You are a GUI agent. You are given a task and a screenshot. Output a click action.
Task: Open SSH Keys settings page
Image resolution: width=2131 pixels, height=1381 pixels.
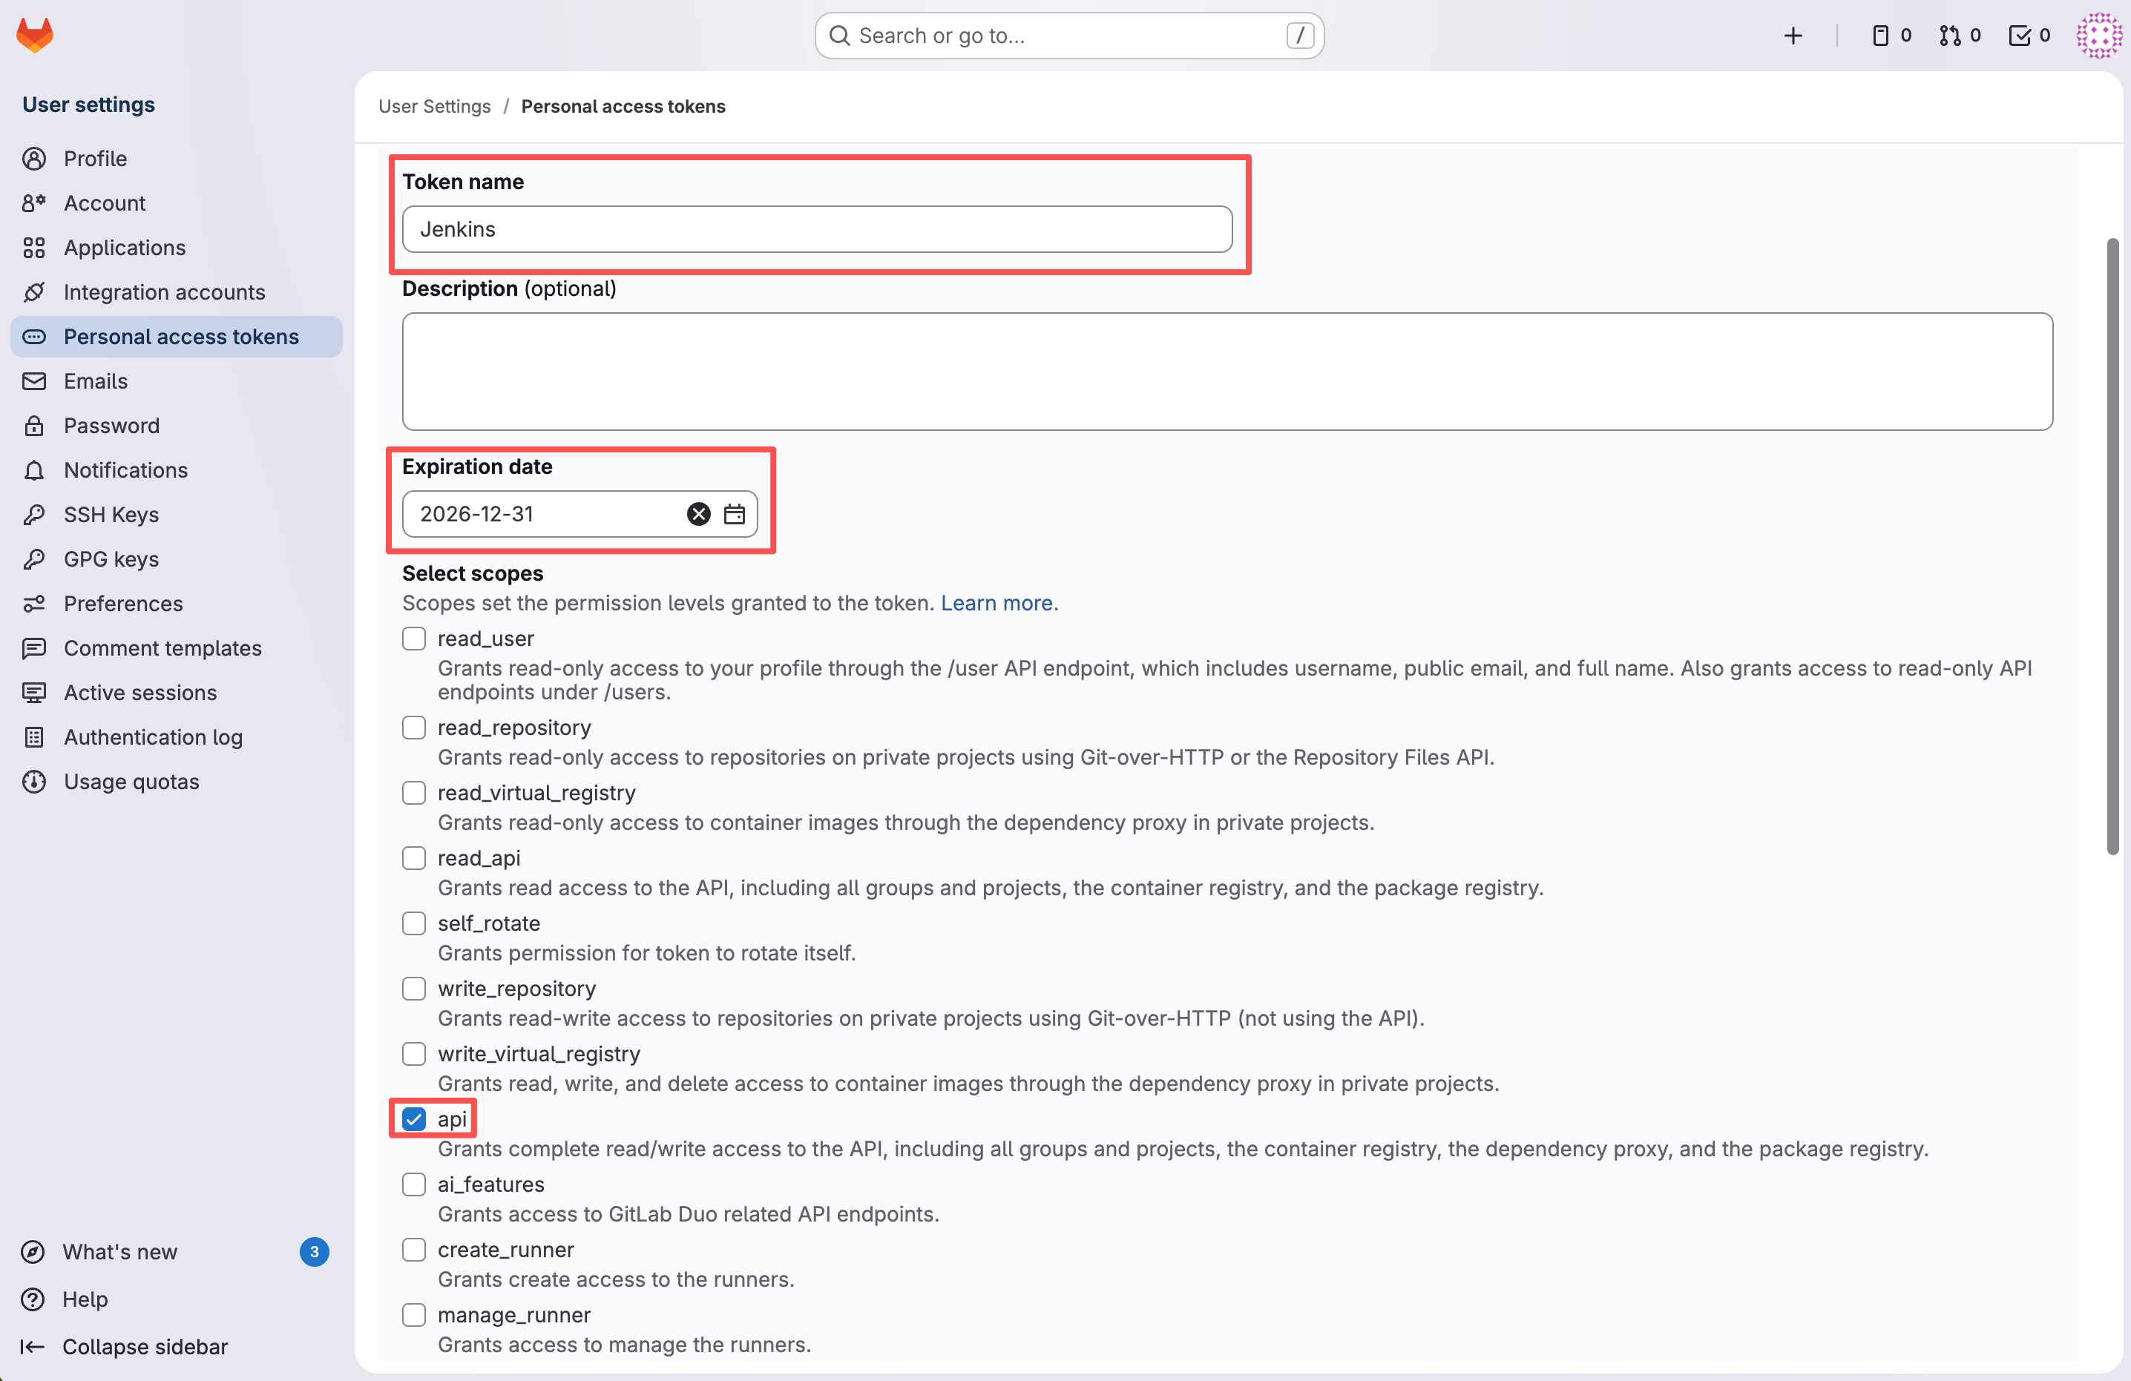point(111,515)
